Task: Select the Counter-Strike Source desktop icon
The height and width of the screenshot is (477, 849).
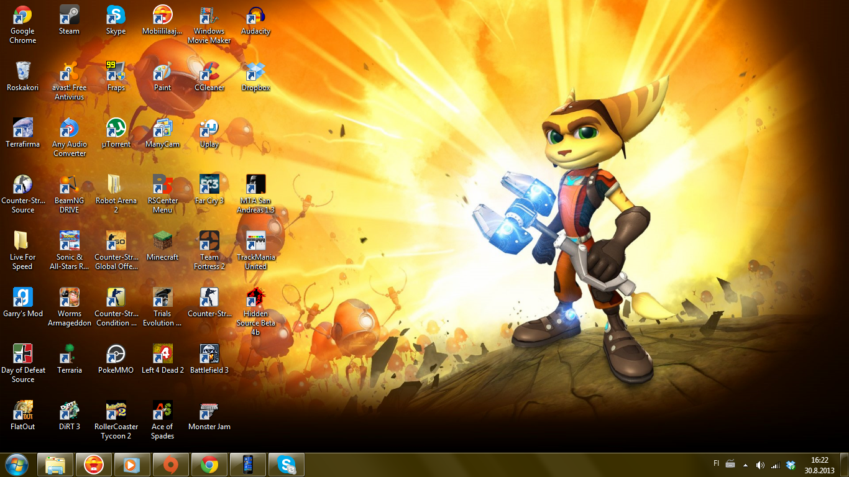Action: point(23,194)
